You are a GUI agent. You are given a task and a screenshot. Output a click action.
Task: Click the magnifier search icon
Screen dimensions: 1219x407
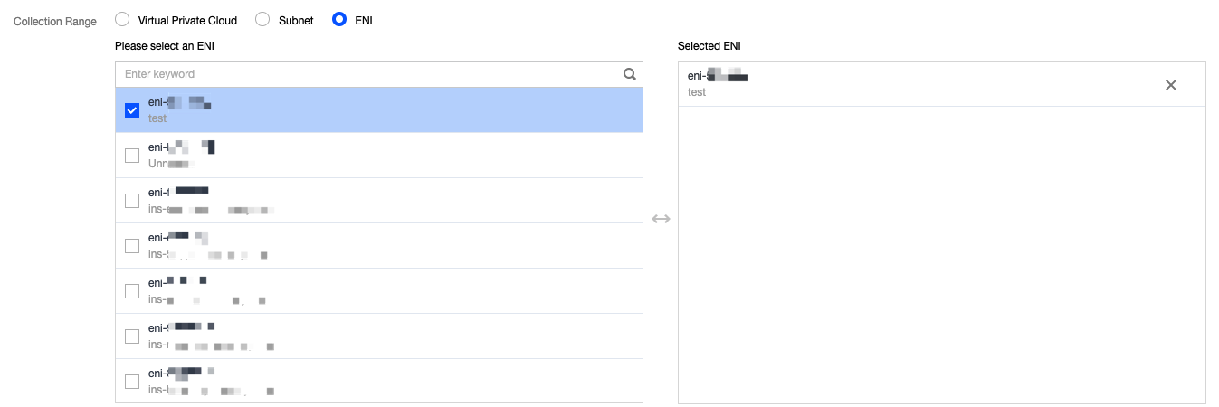[630, 74]
